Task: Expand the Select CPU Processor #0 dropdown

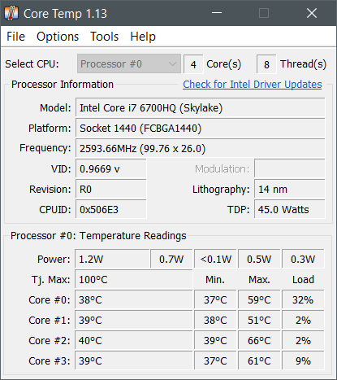Action: [129, 64]
